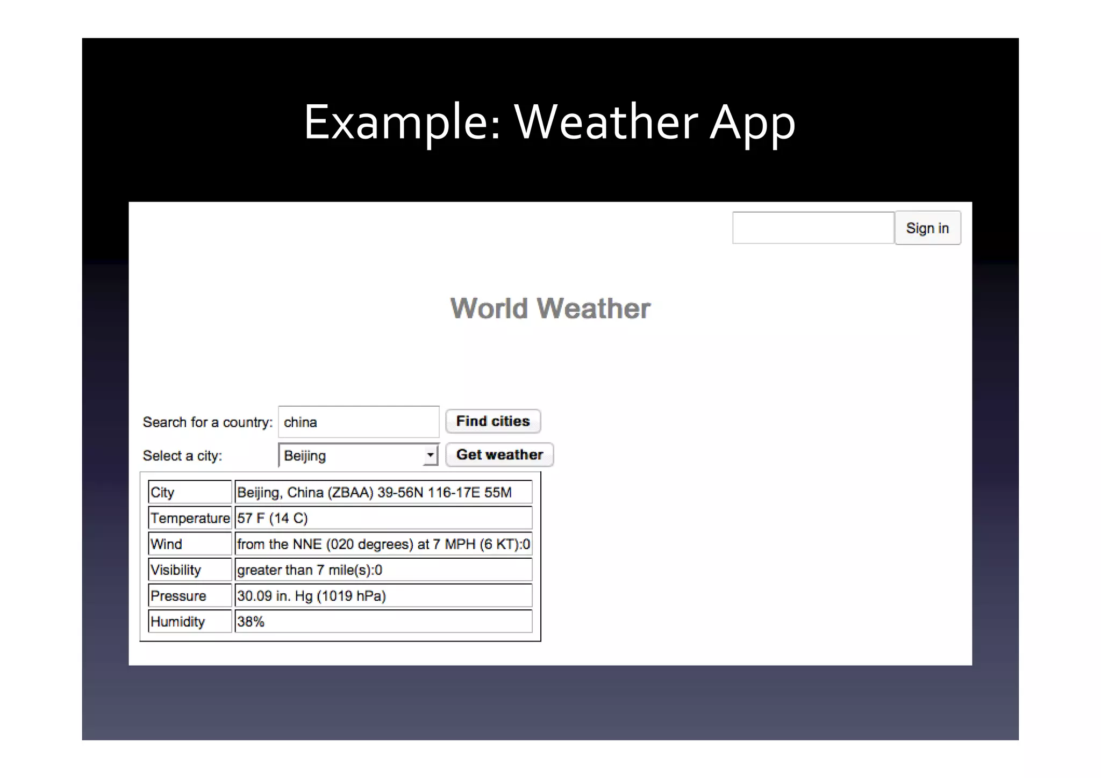Select the Pressure label cell
1101x778 pixels.
[x=190, y=595]
